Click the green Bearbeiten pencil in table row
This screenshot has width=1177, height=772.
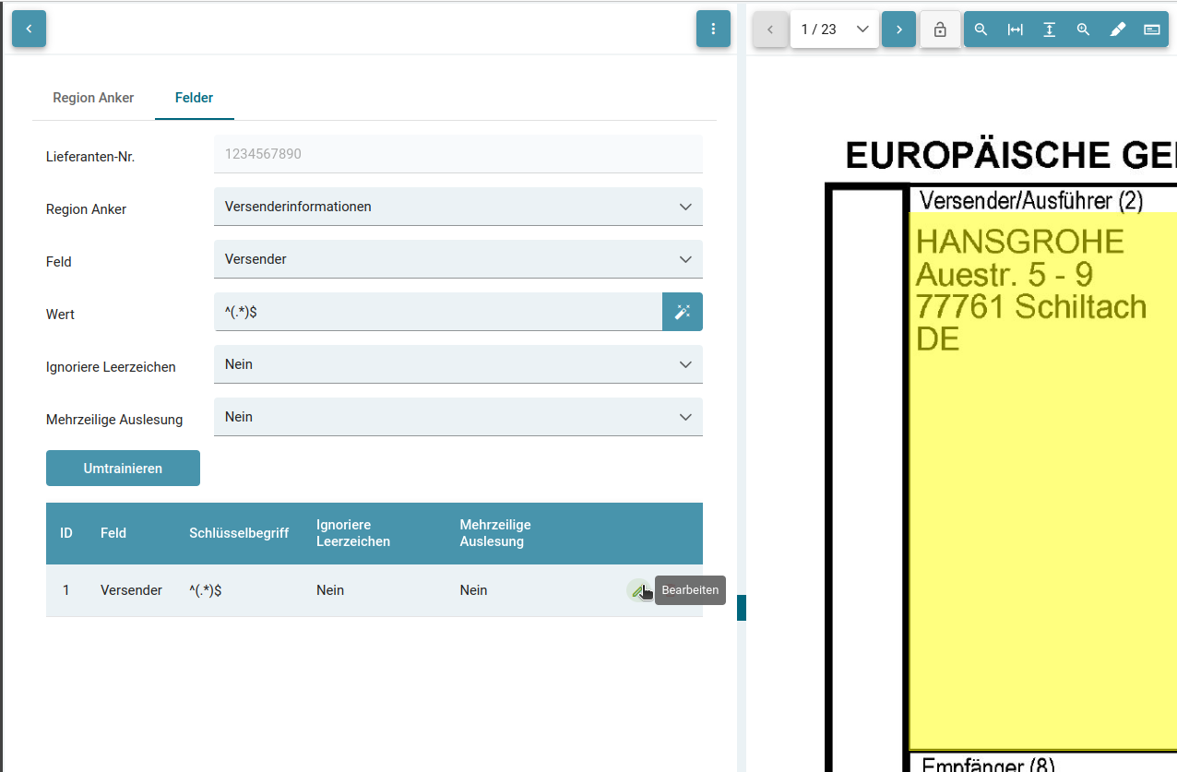point(637,590)
